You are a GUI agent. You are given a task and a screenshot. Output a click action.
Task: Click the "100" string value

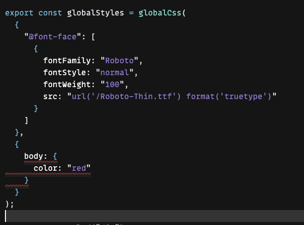coord(112,84)
